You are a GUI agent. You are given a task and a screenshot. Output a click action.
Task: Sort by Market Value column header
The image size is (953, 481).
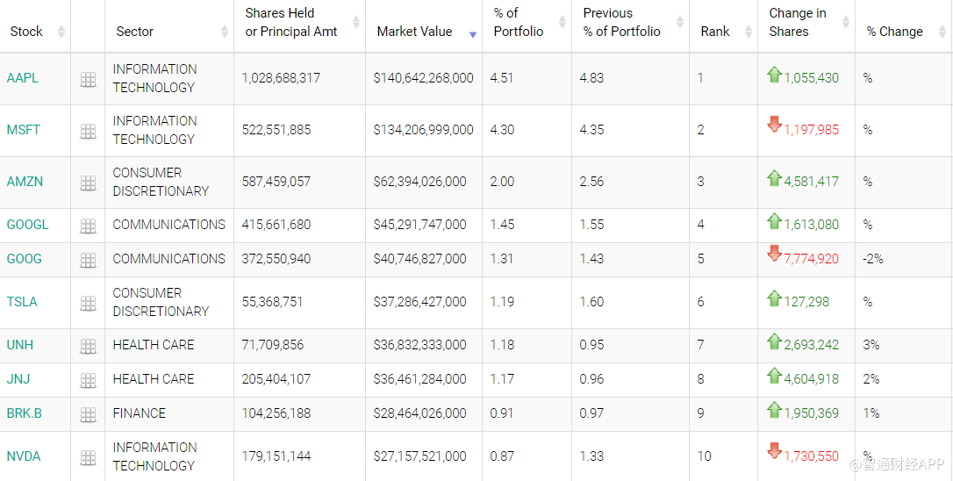click(x=414, y=32)
